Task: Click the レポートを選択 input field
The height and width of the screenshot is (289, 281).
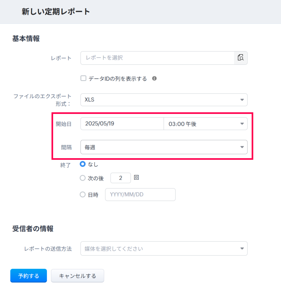Action: 157,58
